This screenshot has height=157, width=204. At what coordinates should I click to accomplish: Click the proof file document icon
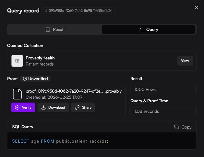coord(17,94)
